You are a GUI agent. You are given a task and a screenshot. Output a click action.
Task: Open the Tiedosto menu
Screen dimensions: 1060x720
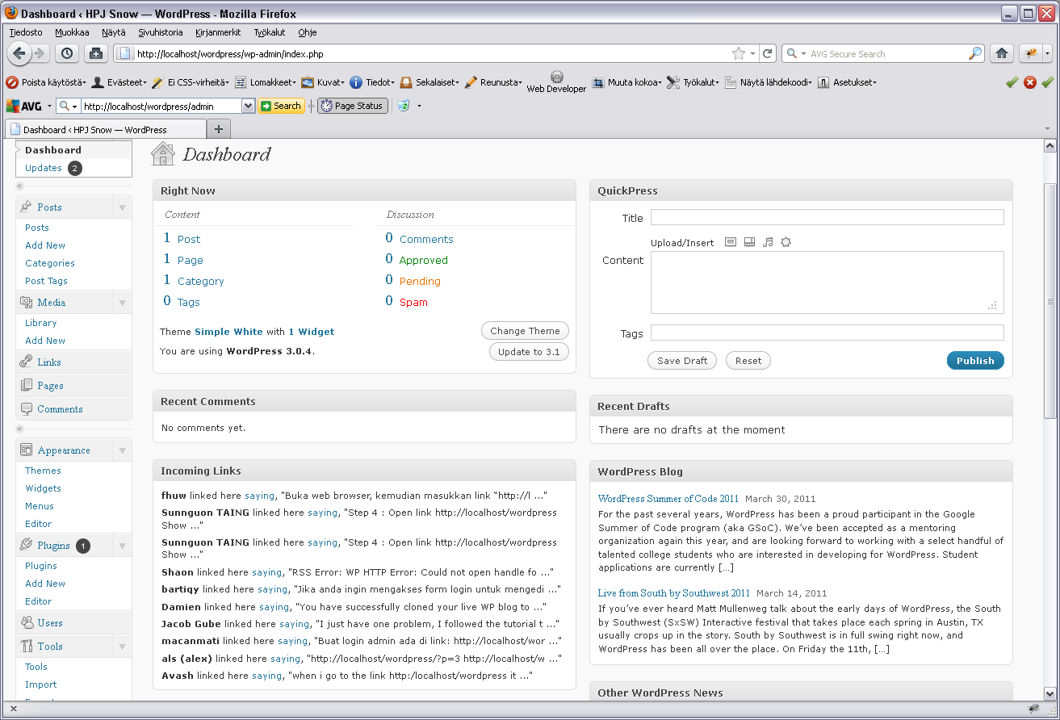[26, 32]
